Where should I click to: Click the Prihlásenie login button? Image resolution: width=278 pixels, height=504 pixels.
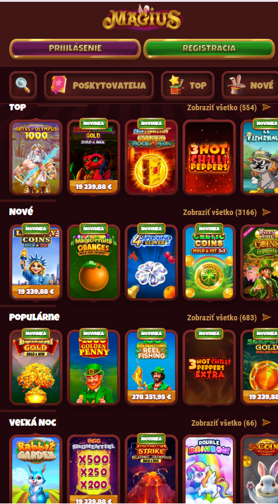pyautogui.click(x=75, y=49)
